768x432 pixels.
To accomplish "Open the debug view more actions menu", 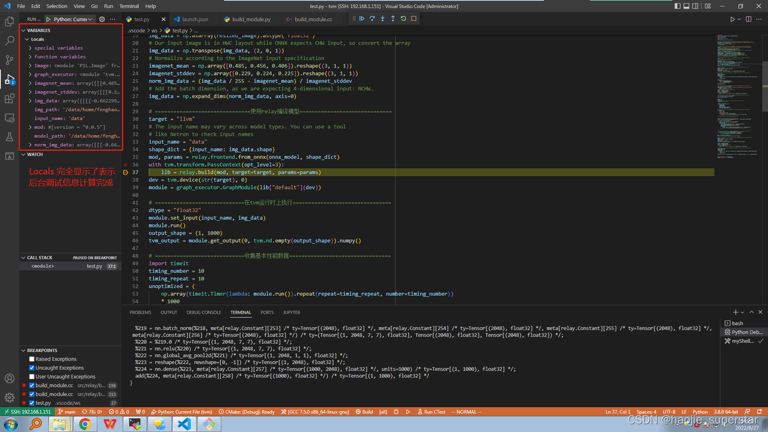I will [x=112, y=19].
